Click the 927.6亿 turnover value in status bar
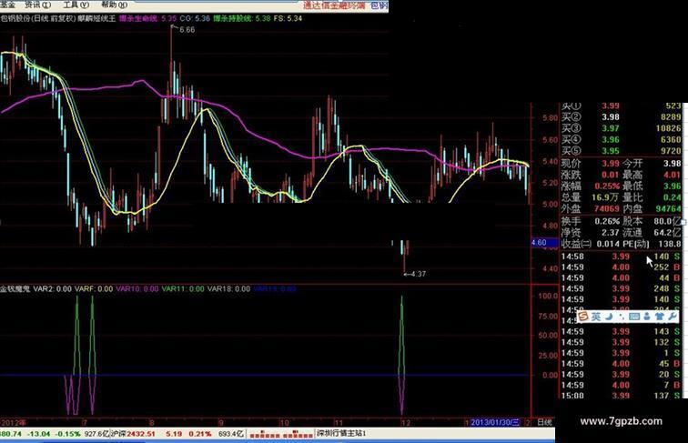 96,434
